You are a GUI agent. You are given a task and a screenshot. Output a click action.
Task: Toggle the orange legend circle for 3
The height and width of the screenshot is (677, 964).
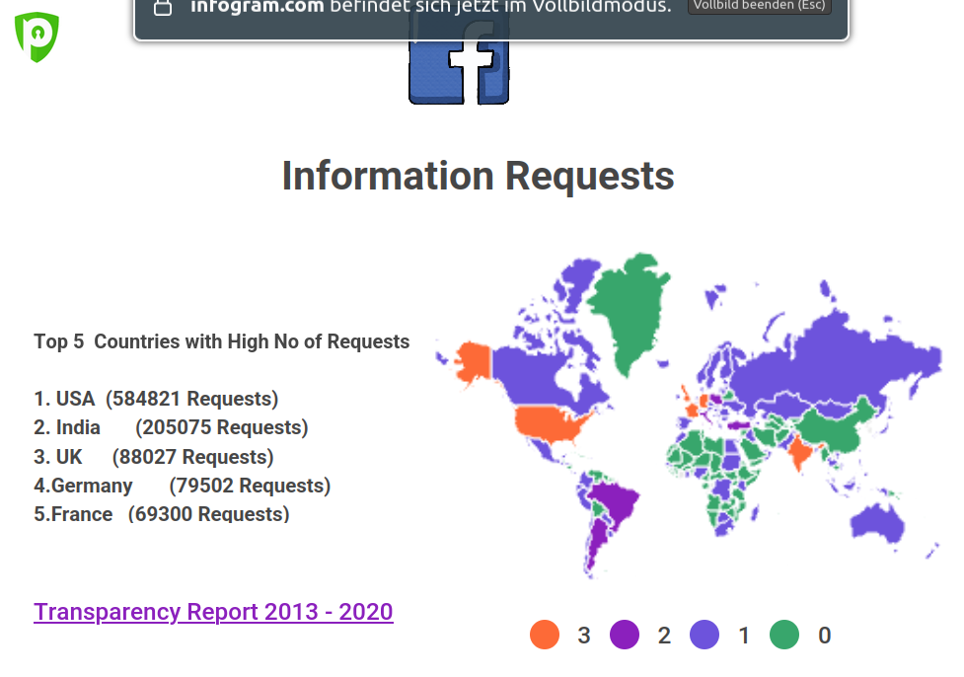point(545,636)
